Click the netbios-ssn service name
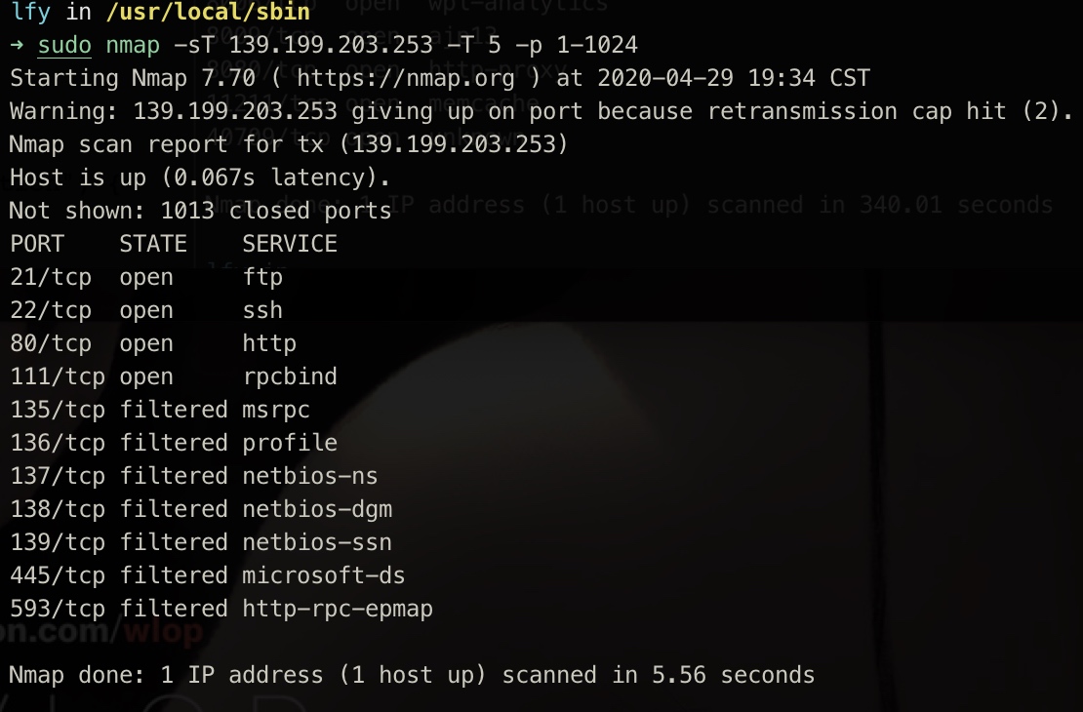The image size is (1083, 712). 317,542
